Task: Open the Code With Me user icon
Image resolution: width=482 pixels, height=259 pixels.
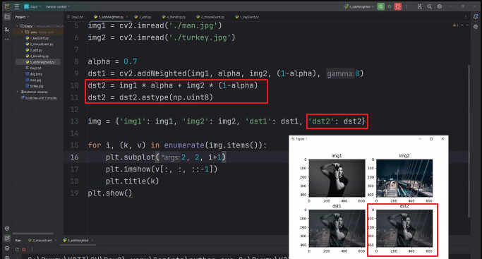Action: (x=419, y=6)
